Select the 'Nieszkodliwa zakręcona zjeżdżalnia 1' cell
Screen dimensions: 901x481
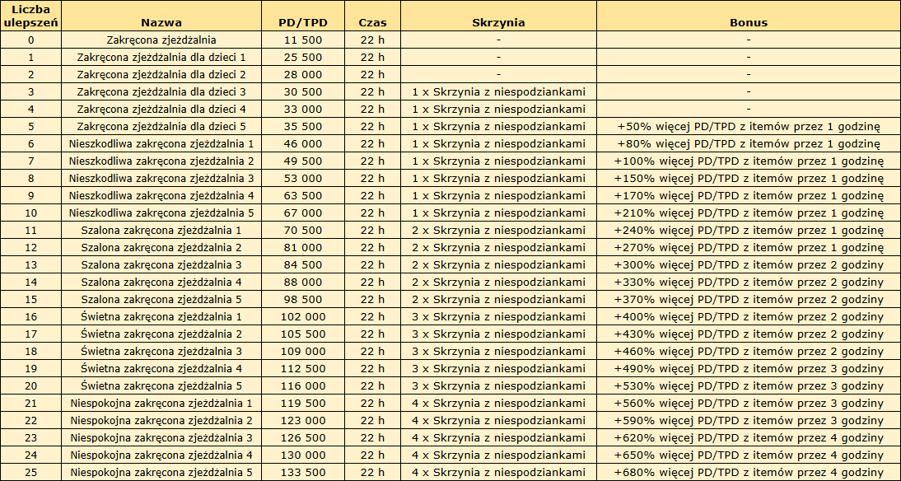161,143
